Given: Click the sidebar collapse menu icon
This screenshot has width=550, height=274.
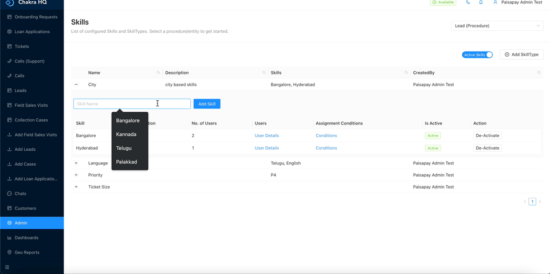Looking at the screenshot, I should [7, 267].
